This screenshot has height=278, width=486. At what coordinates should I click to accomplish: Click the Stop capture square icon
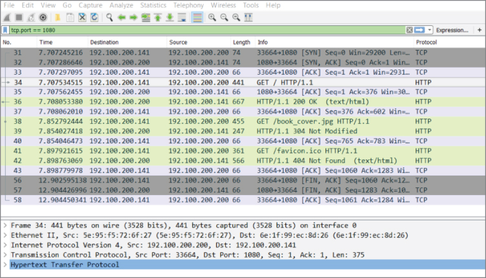pyautogui.click(x=19, y=17)
